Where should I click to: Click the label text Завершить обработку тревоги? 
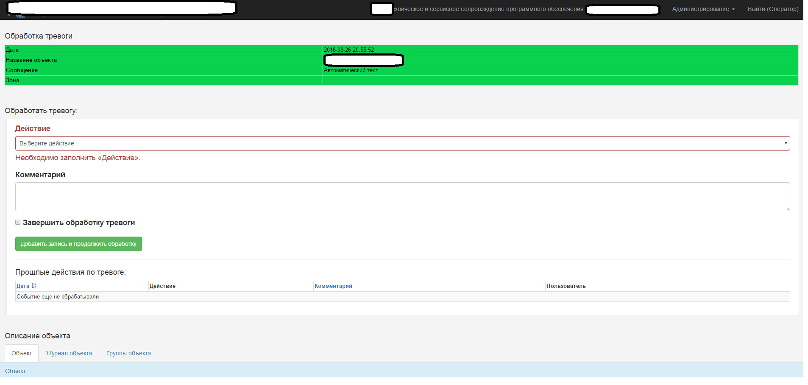pos(79,223)
